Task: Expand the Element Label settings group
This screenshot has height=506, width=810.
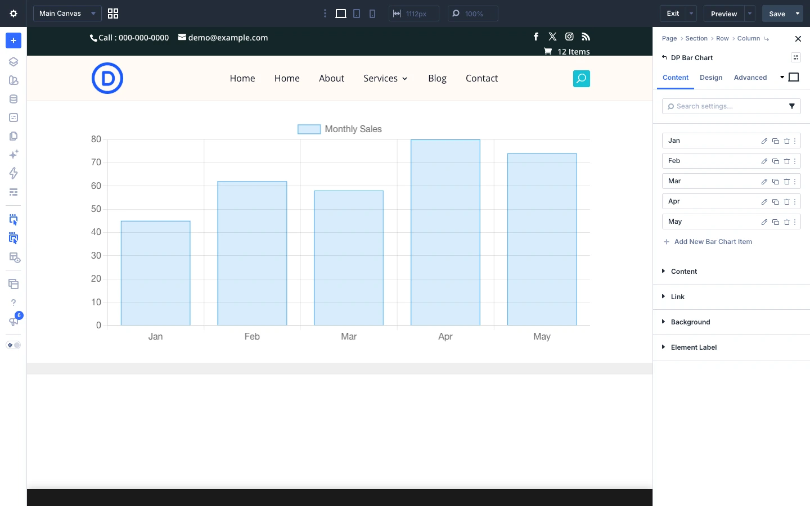Action: 731,347
